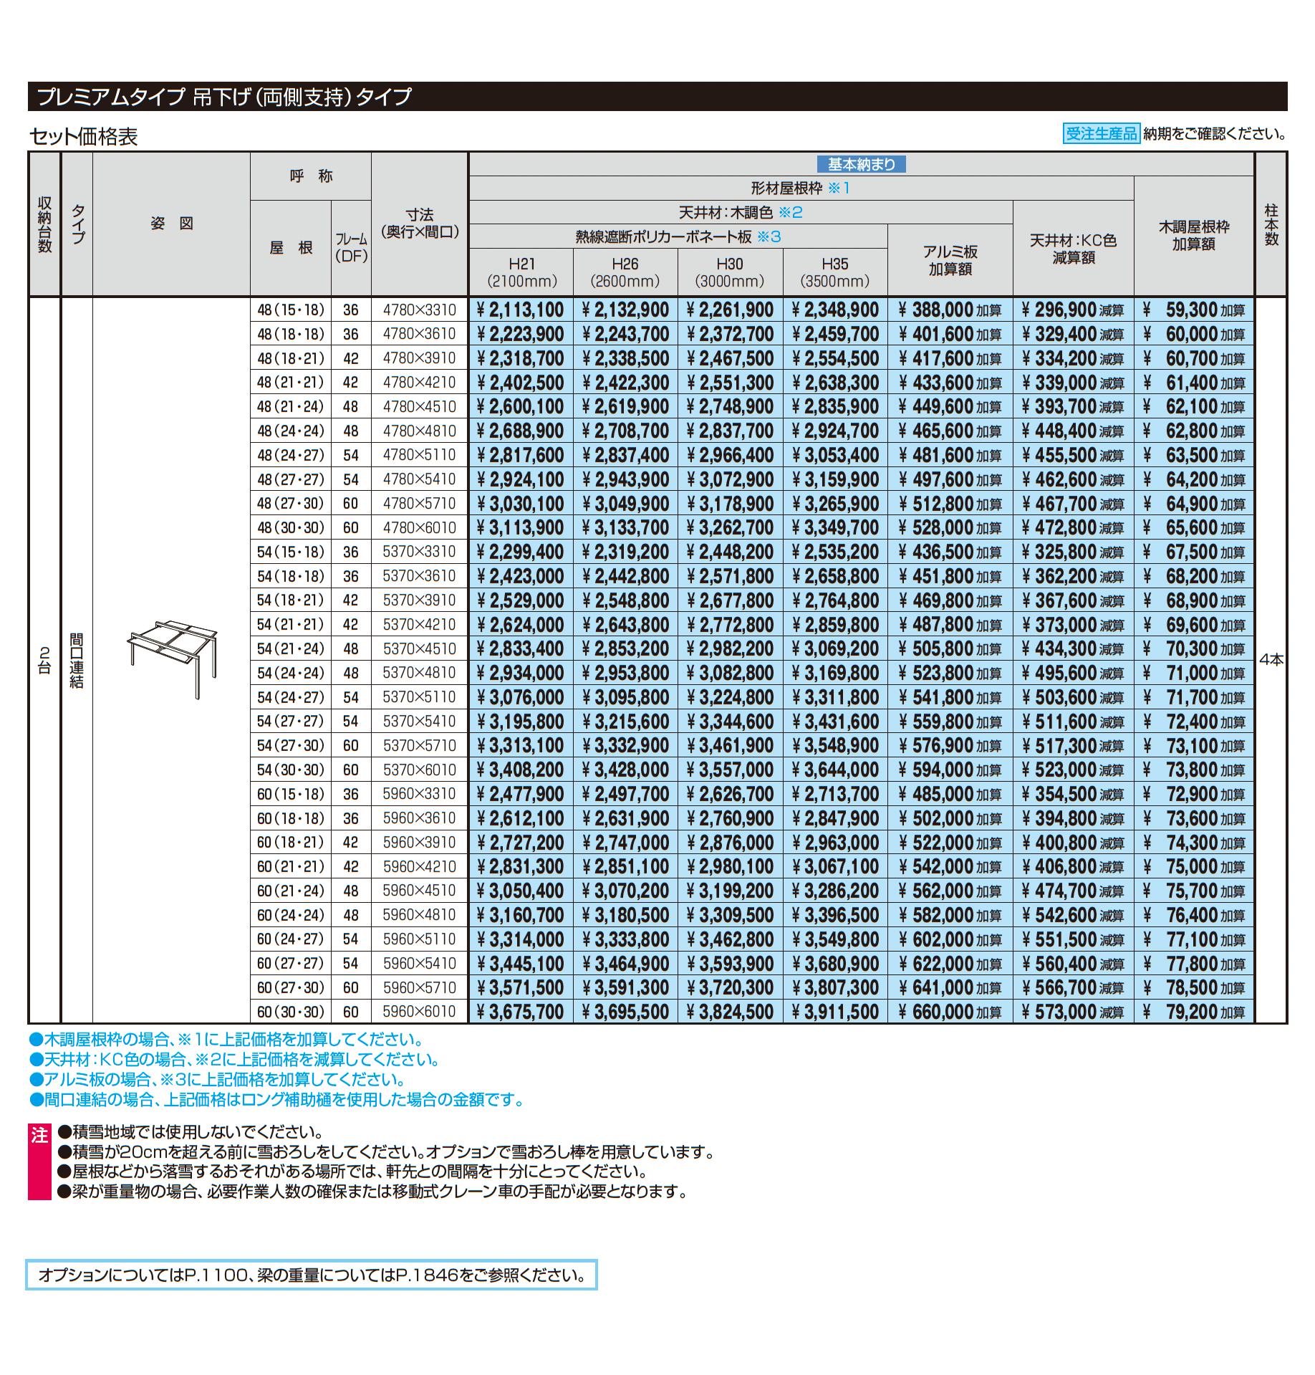Image resolution: width=1315 pixels, height=1375 pixels.
Task: Click the ¥388,000 加算 aluminum panel cell
Action: pos(950,310)
